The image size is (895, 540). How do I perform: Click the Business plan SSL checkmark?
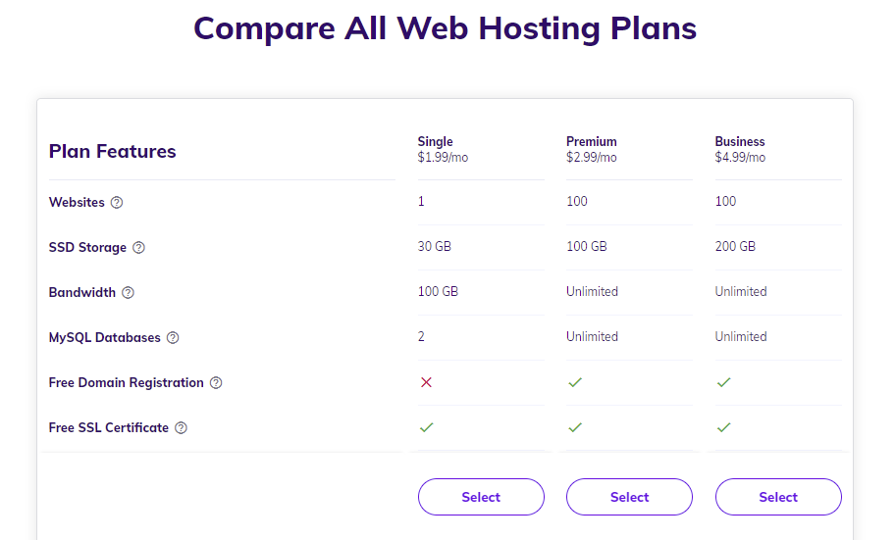coord(724,427)
